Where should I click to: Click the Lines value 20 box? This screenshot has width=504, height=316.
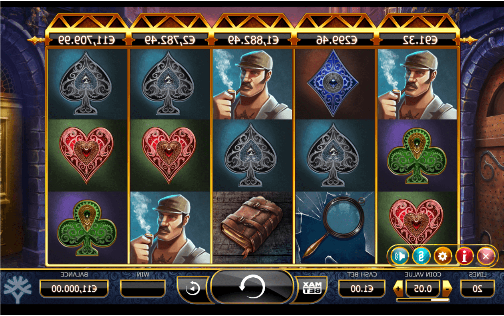(x=477, y=288)
